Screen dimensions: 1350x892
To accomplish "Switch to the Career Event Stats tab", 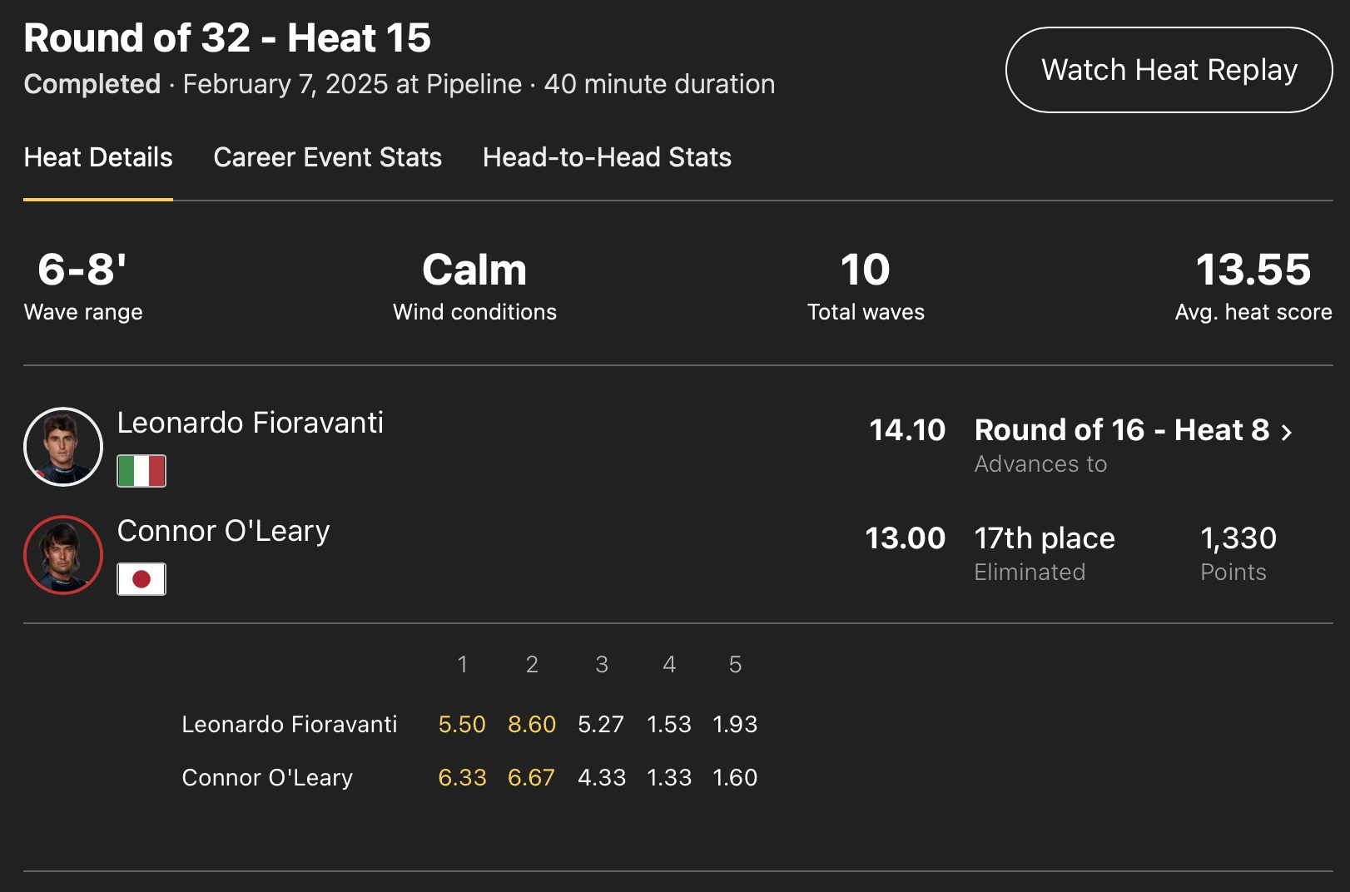I will pyautogui.click(x=327, y=157).
